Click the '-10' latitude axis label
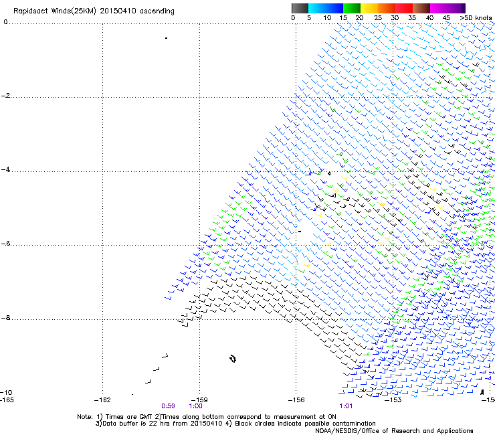The image size is (495, 435). pos(6,393)
